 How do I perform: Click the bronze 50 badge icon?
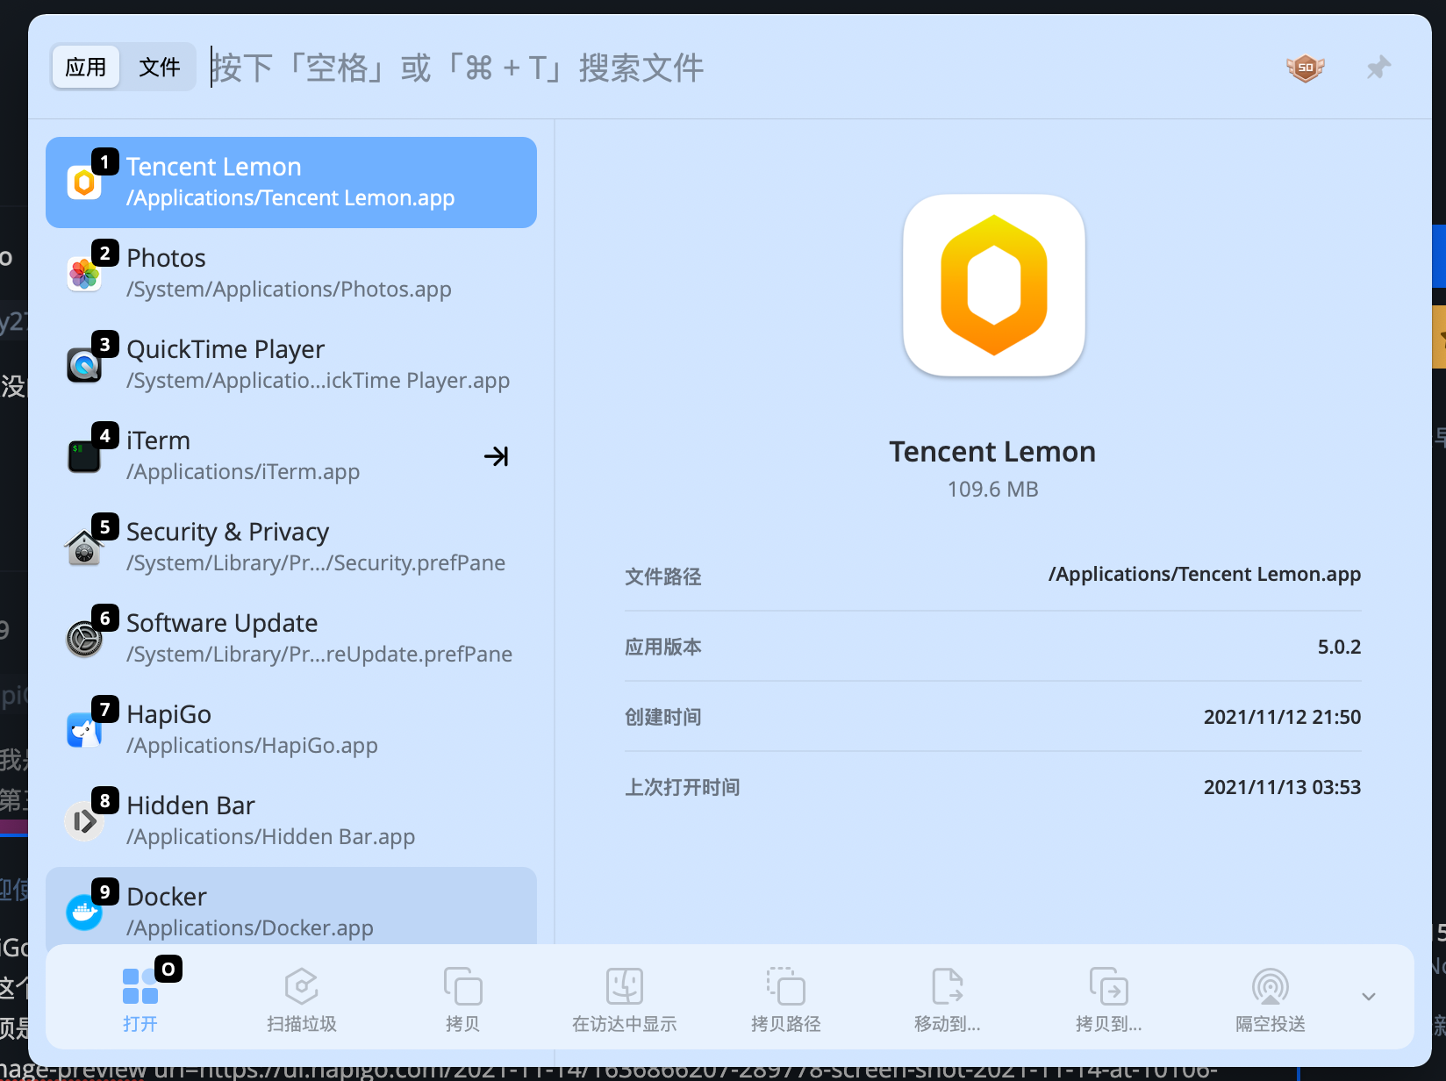tap(1306, 67)
